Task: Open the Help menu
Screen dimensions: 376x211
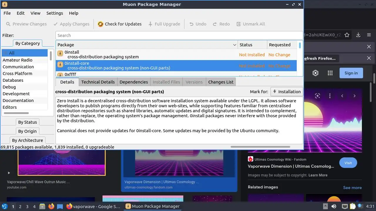Action: (73, 13)
